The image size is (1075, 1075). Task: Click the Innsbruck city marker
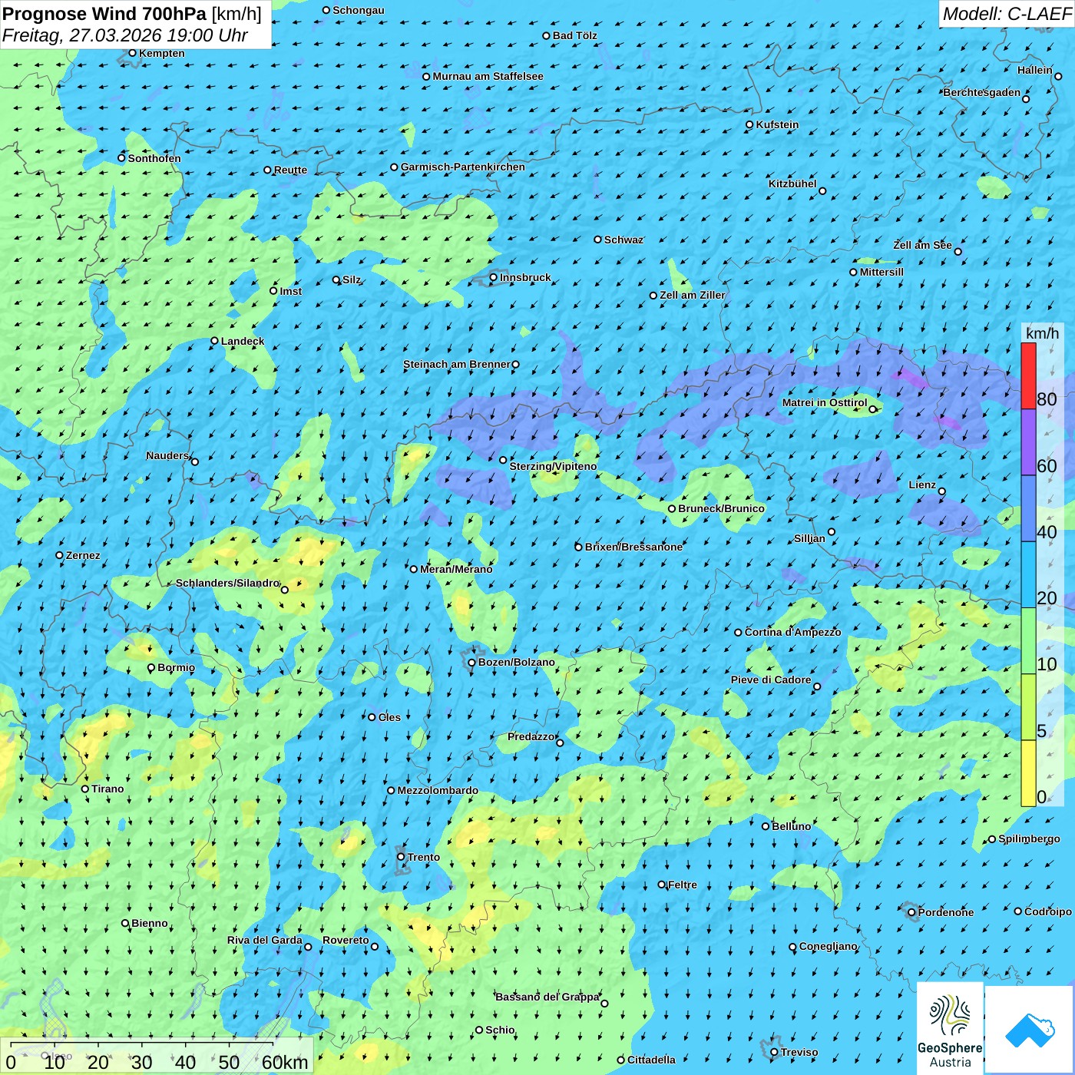click(494, 278)
